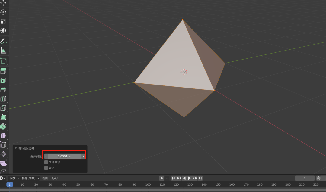Viewport: 326px width, 192px height.
Task: Open the 视图 menu in timeline
Action: [x=45, y=178]
